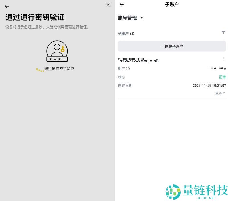Click the green 正常 status label
Viewport: 228px width, 201px height.
[222, 77]
